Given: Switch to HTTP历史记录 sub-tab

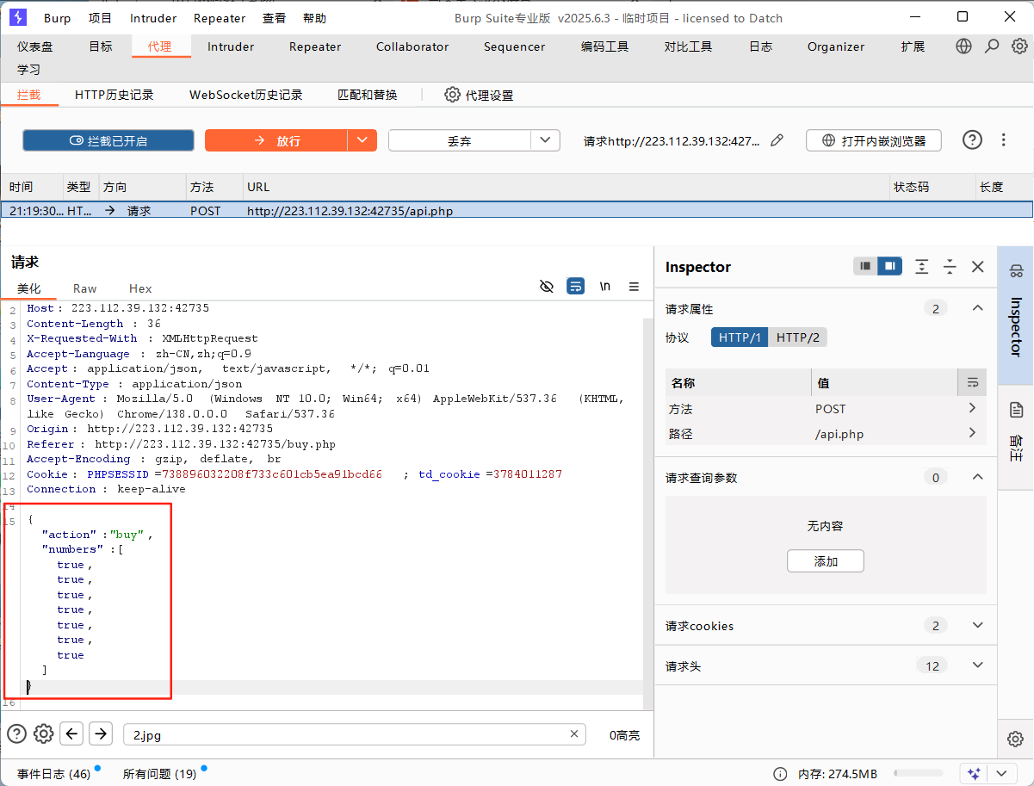Looking at the screenshot, I should 114,95.
